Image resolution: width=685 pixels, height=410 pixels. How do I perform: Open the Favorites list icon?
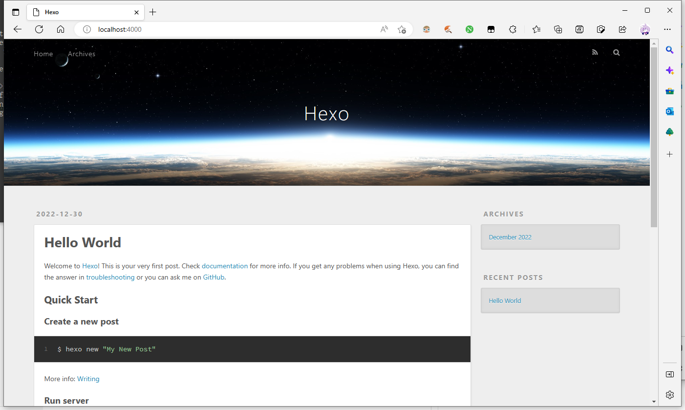(x=536, y=29)
